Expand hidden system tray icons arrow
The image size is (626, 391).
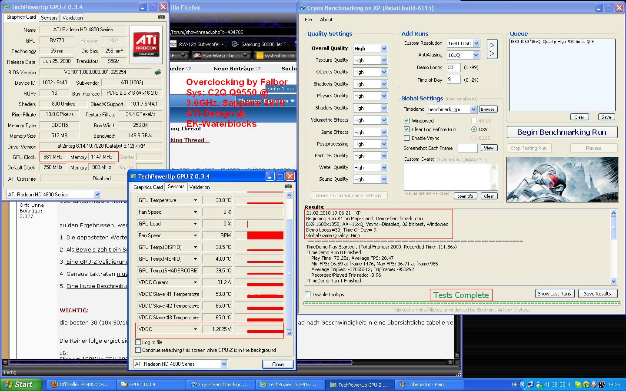[x=523, y=384]
